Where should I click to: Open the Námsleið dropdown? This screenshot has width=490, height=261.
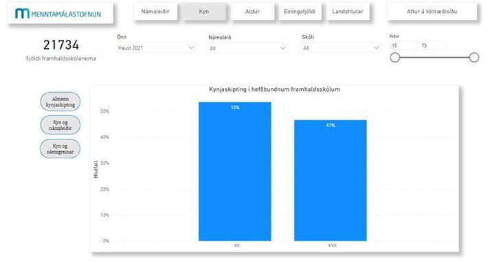pos(247,48)
